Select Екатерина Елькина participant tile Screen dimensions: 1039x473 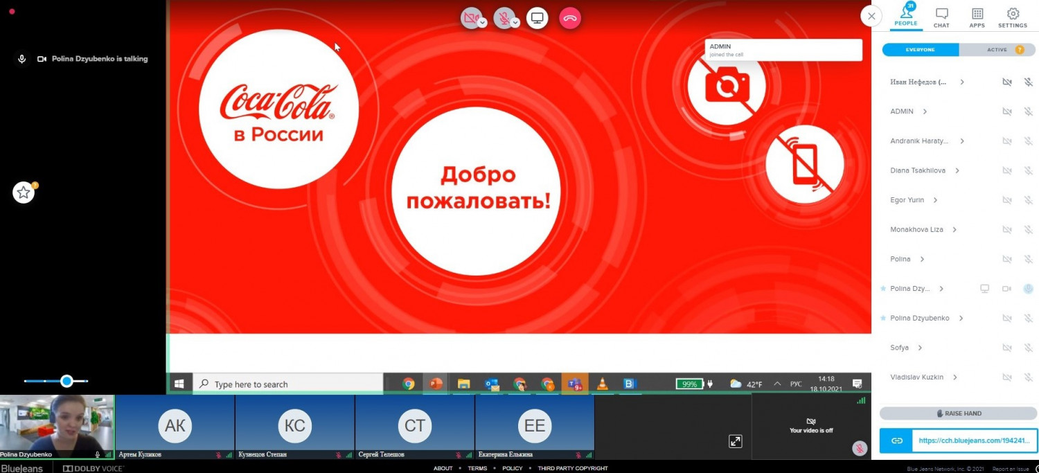click(x=535, y=427)
